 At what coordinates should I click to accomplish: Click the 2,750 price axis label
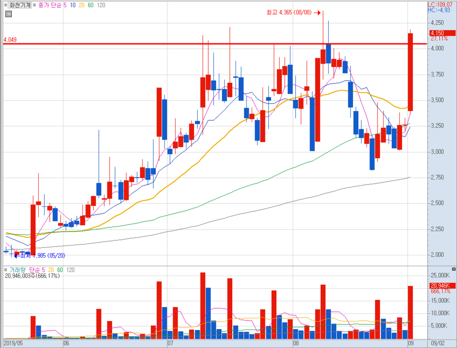(437, 177)
